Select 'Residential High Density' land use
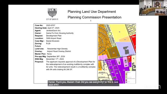The height and width of the screenshot is (94, 167). [x=57, y=49]
